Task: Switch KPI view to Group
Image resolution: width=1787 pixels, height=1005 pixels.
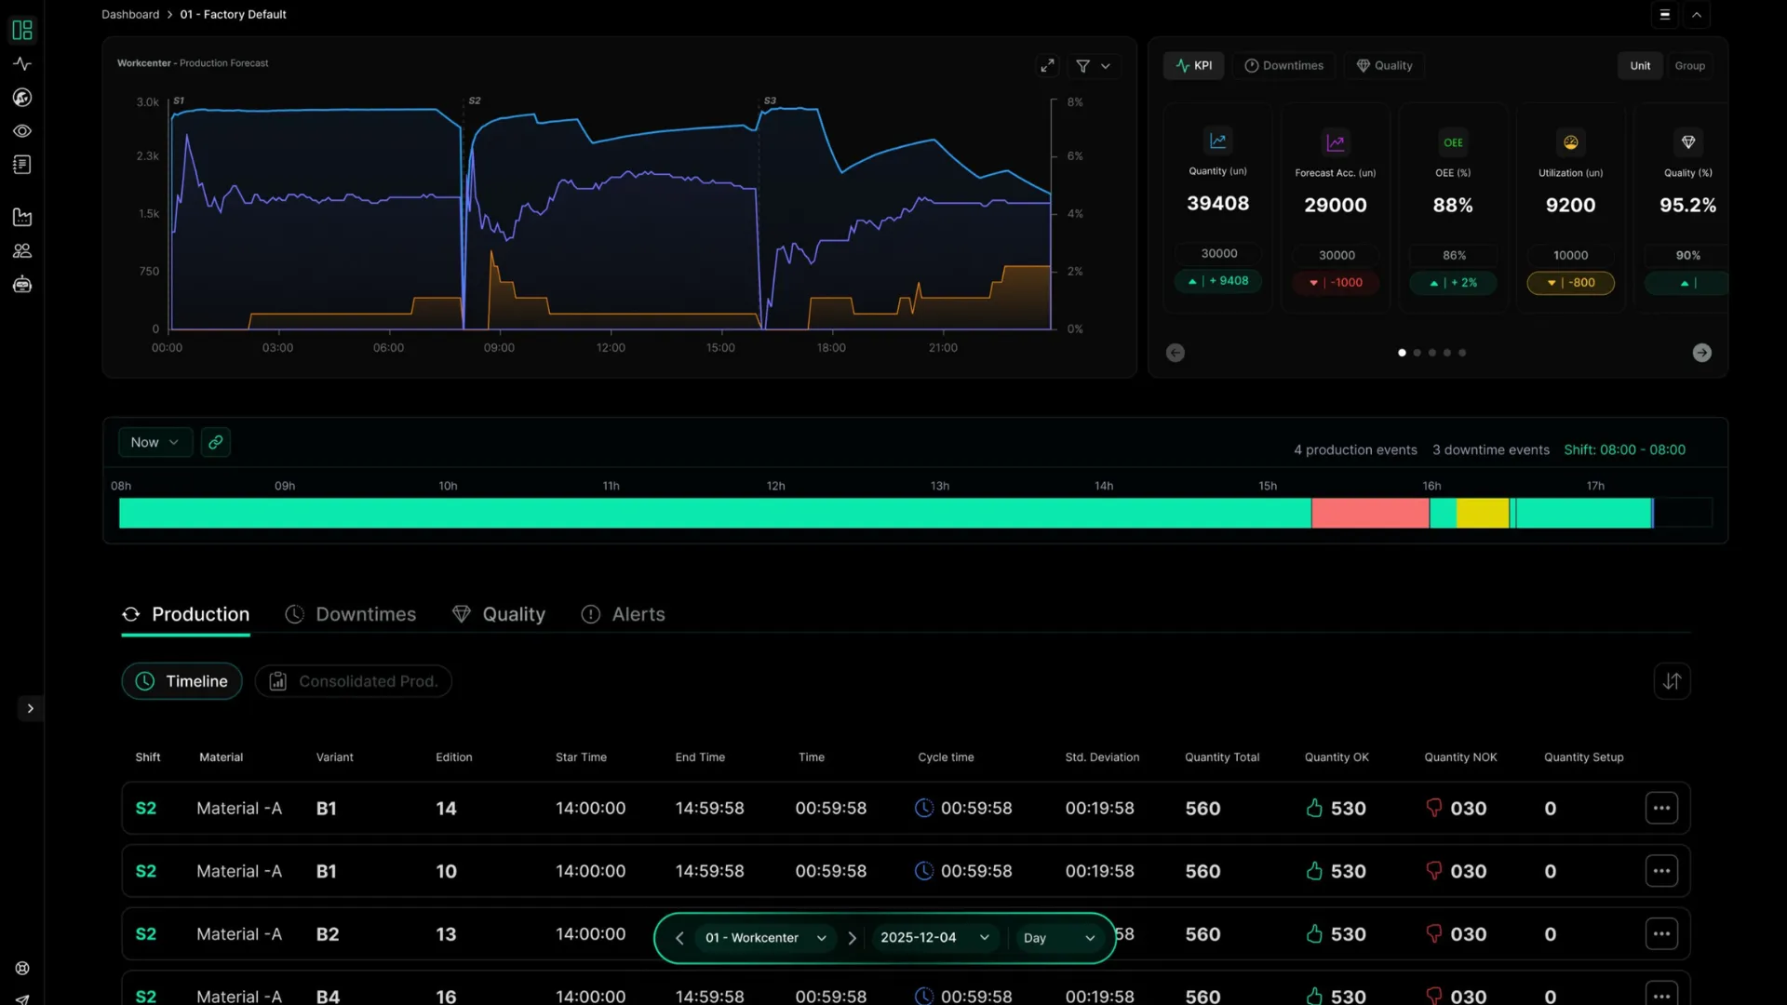Action: click(x=1689, y=65)
